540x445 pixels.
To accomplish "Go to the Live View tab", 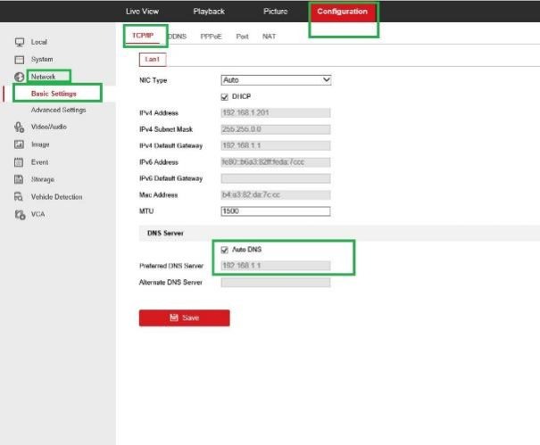I will pyautogui.click(x=145, y=12).
